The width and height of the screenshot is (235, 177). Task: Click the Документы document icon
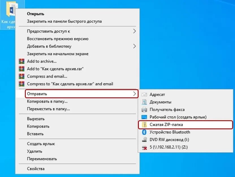tap(144, 102)
